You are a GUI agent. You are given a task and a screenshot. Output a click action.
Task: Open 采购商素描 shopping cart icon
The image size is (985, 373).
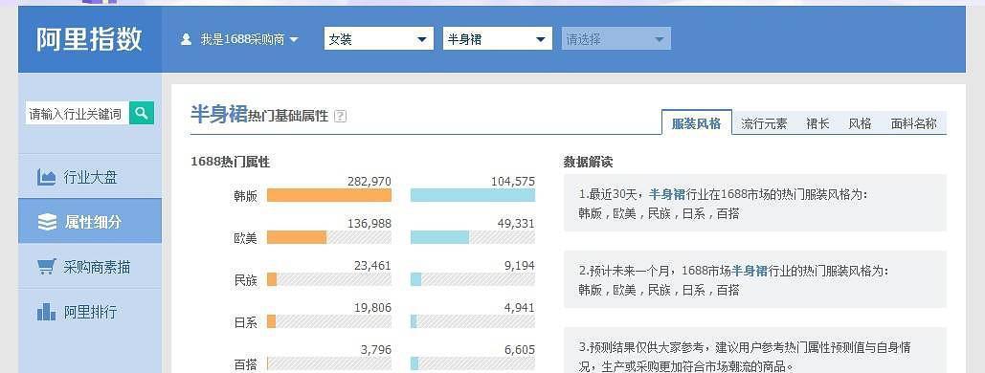pyautogui.click(x=47, y=267)
